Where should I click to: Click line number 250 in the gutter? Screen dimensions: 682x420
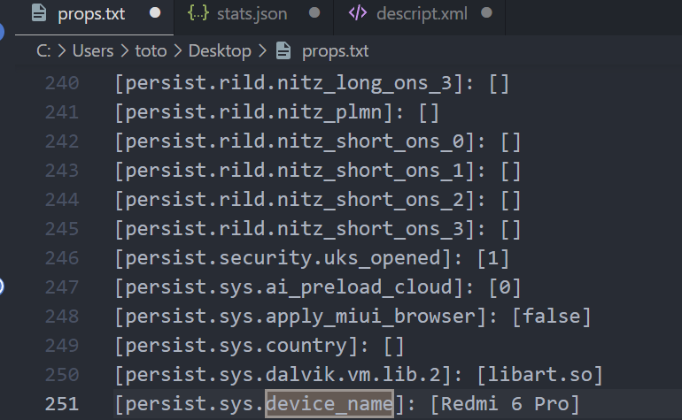[62, 374]
